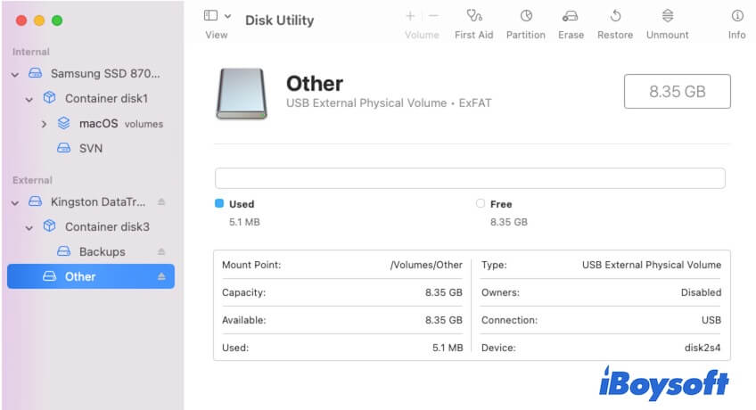The image size is (756, 410).
Task: Collapse the Kingston DataTraveler disk
Action: tap(15, 203)
